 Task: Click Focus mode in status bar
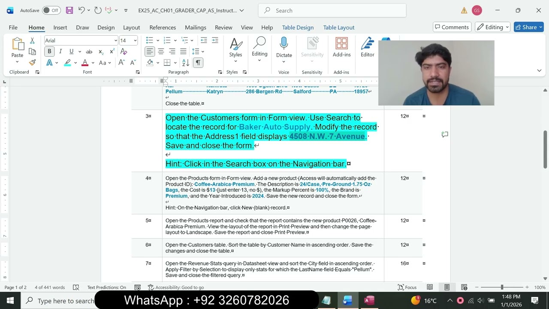click(x=407, y=287)
